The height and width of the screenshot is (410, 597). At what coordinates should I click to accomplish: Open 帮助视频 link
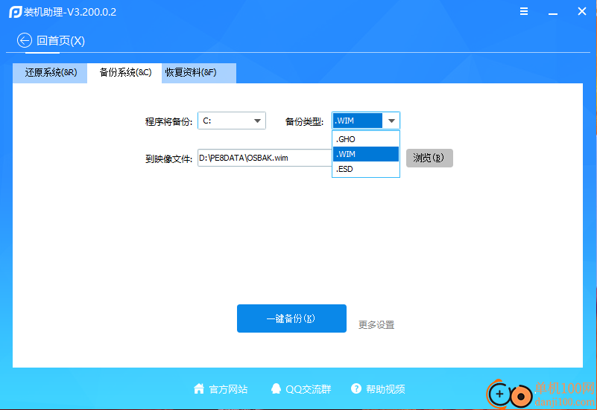(x=385, y=389)
